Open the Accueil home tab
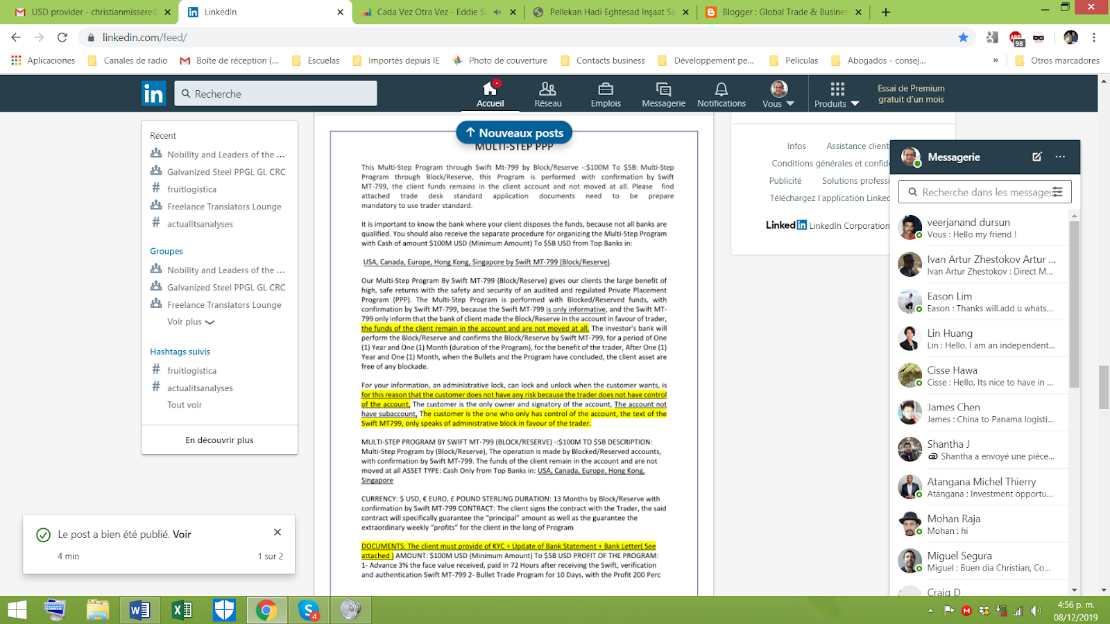The width and height of the screenshot is (1110, 624). [490, 94]
